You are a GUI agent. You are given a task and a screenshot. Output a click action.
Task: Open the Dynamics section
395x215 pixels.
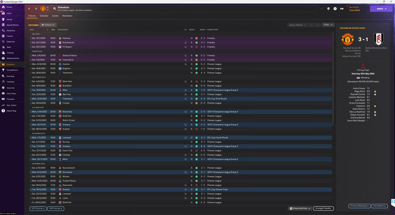click(11, 31)
